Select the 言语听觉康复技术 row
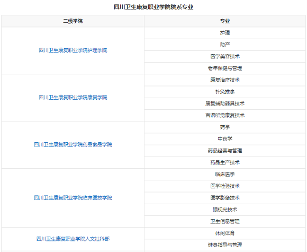 click(225, 115)
